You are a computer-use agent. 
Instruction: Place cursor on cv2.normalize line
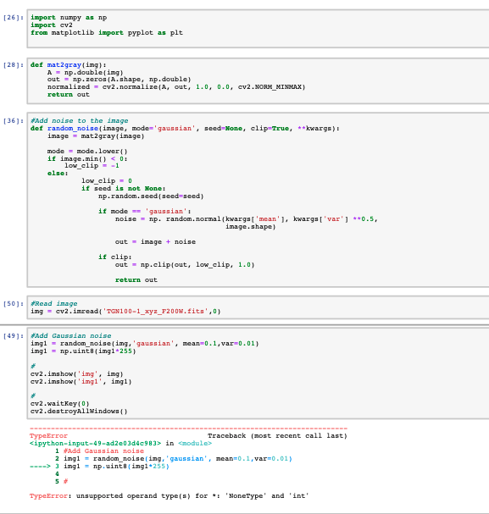click(x=176, y=87)
